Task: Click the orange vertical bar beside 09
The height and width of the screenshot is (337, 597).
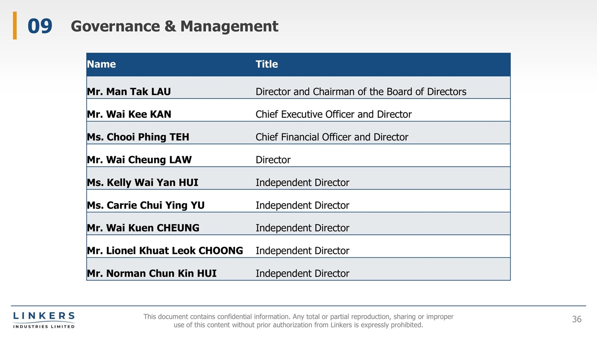Action: coord(15,25)
